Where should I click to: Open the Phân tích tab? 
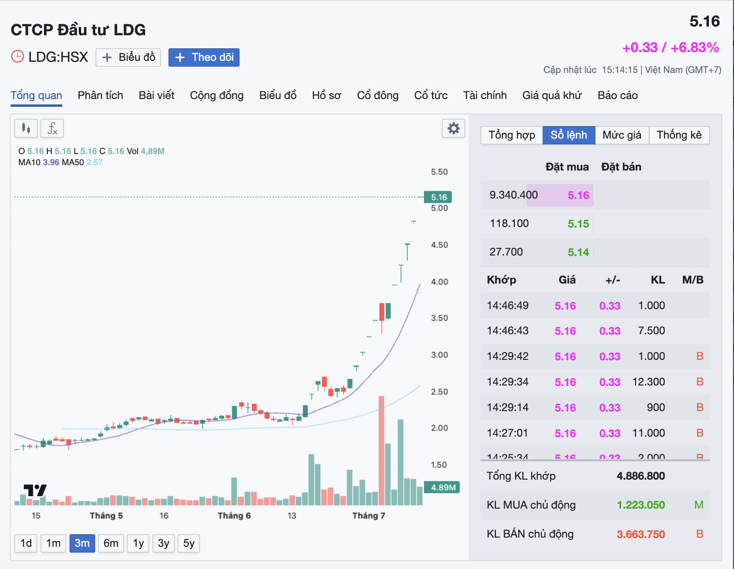(x=100, y=96)
